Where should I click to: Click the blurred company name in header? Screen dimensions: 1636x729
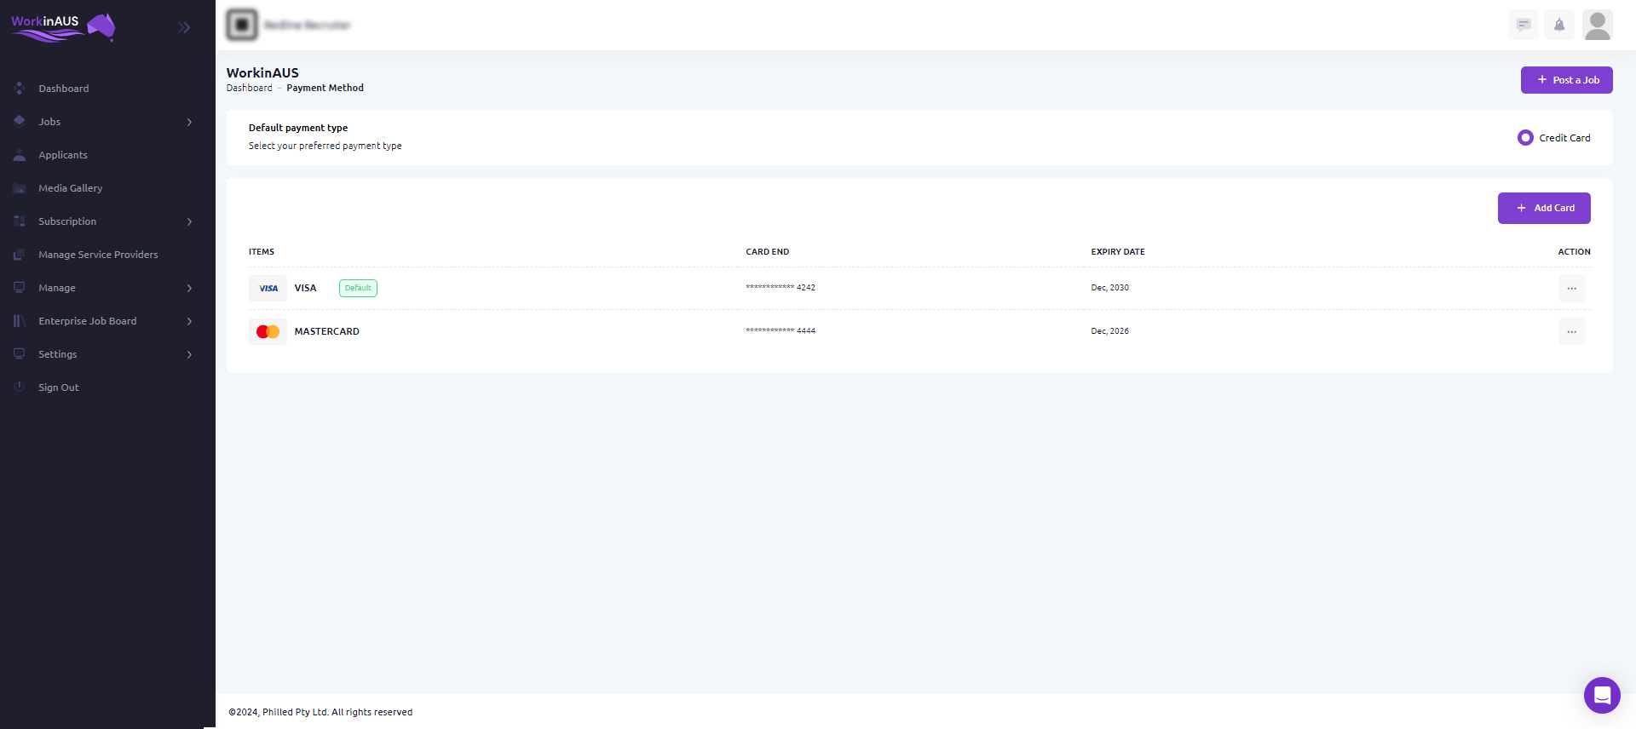pyautogui.click(x=308, y=25)
